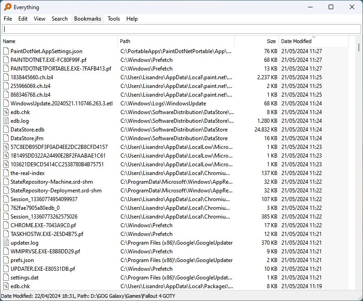This screenshot has height=301, width=363.
Task: Toggle the Date Modified sort direction arrow
Action: tap(314, 37)
